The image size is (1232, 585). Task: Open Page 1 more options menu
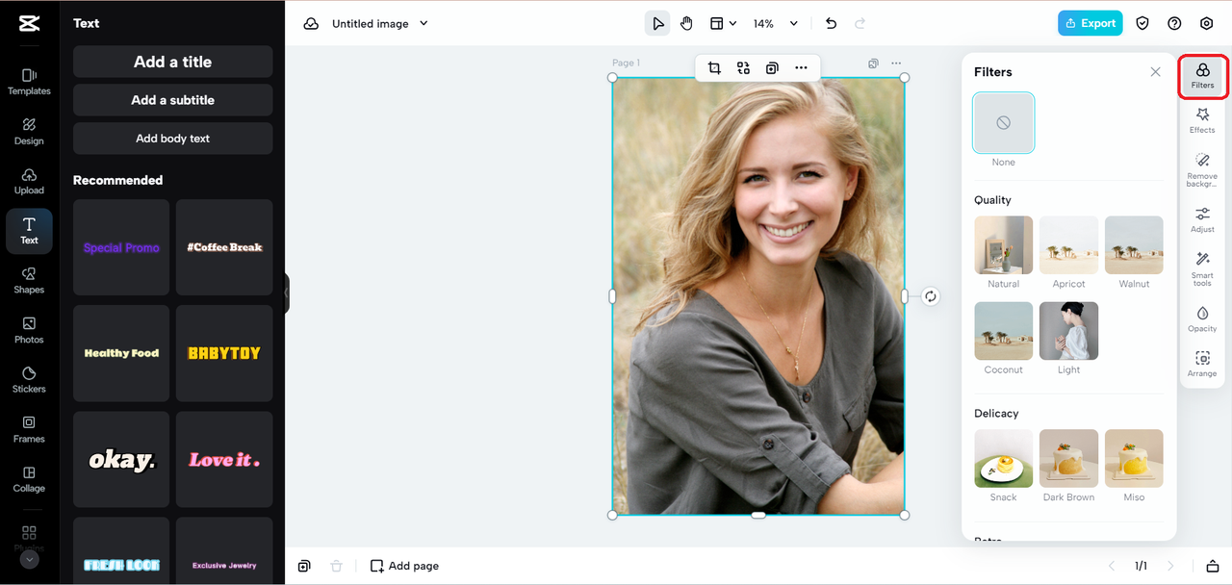[896, 64]
